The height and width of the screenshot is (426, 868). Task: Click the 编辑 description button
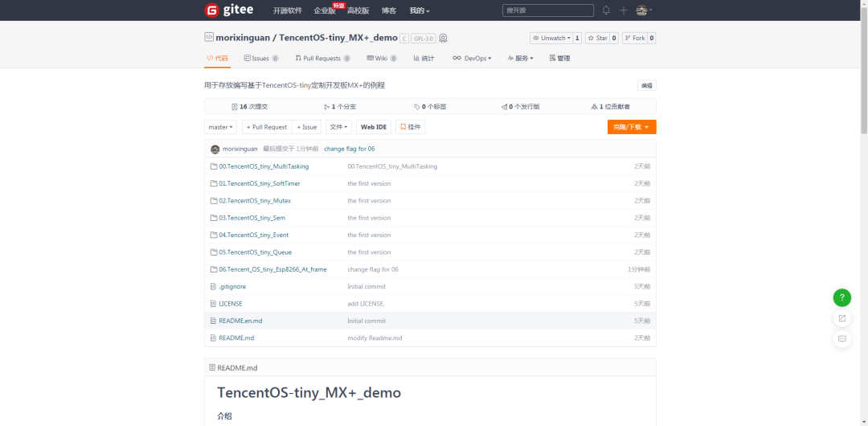pos(646,85)
